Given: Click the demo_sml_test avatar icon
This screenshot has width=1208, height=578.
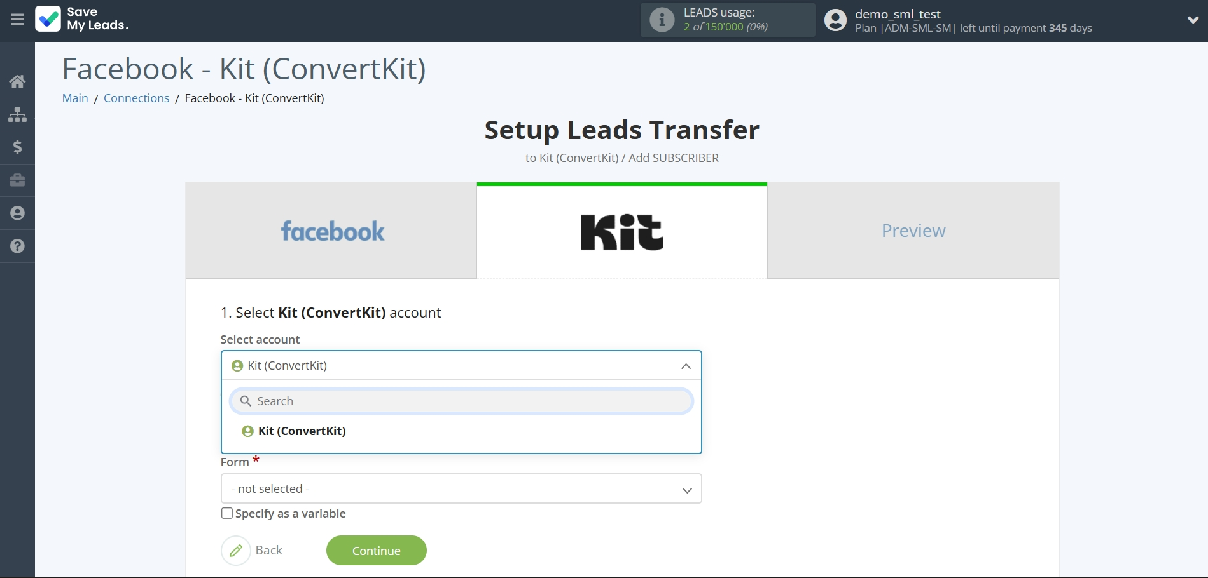Looking at the screenshot, I should pyautogui.click(x=835, y=20).
